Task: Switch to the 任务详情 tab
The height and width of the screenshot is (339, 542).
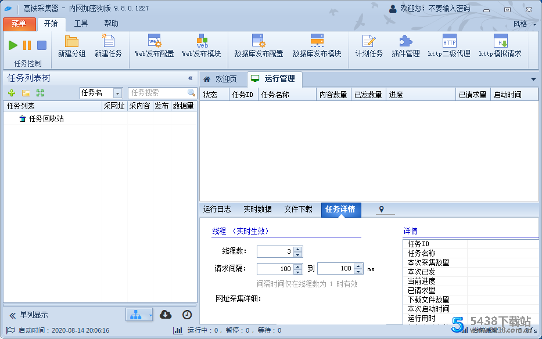Action: (x=341, y=210)
